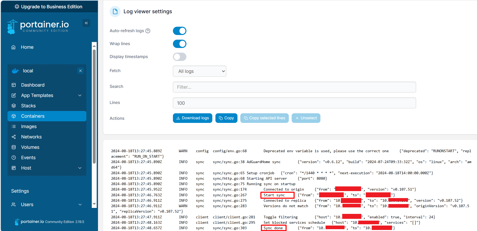The width and height of the screenshot is (477, 231).
Task: Open the Home menu item
Action: tap(27, 47)
